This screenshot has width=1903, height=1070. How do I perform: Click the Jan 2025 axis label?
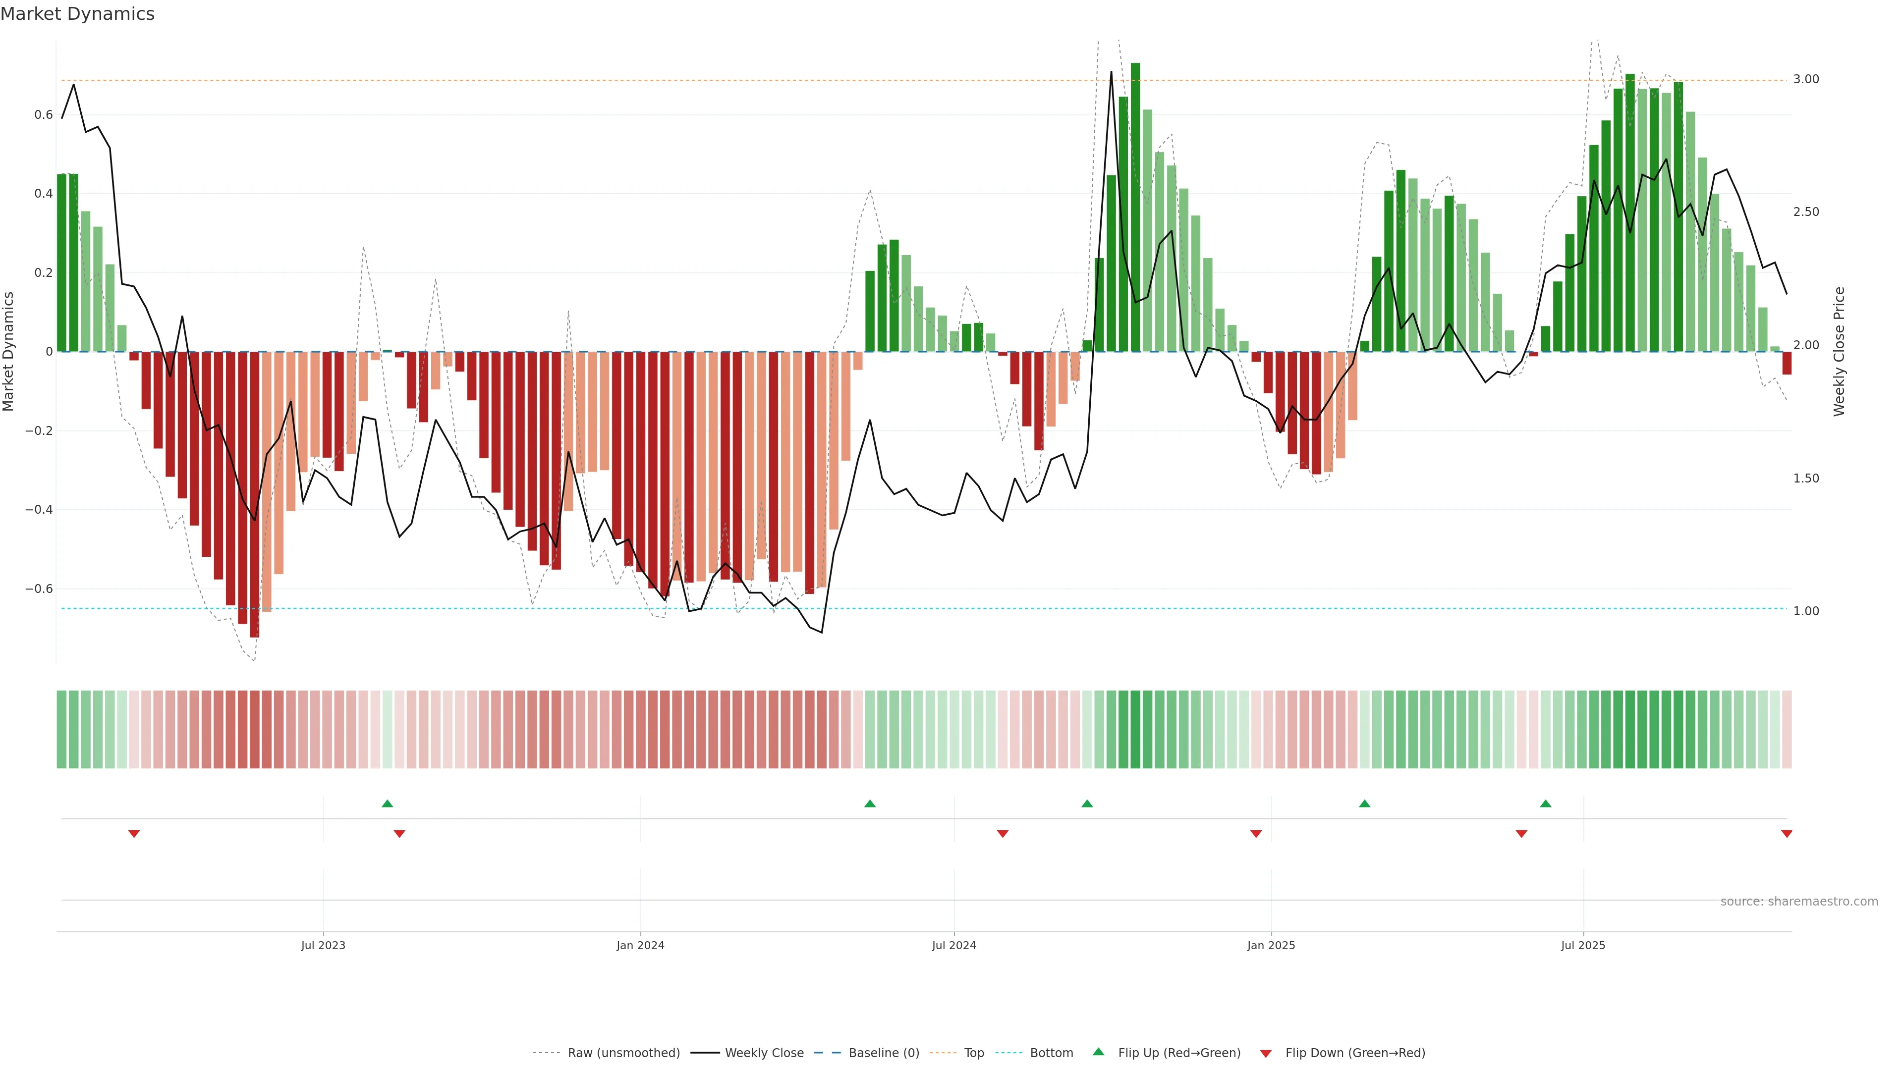coord(1271,945)
